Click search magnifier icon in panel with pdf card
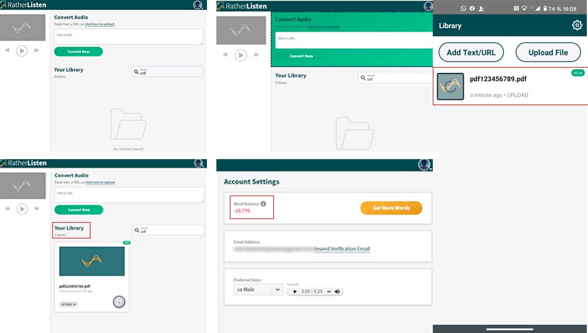Viewport: 588px width, 333px height. click(137, 230)
